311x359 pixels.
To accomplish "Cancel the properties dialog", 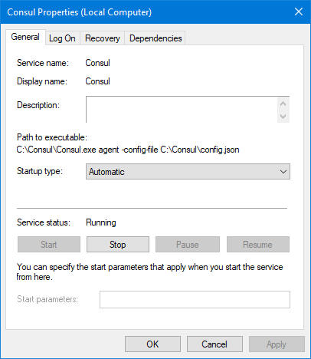I will click(214, 344).
